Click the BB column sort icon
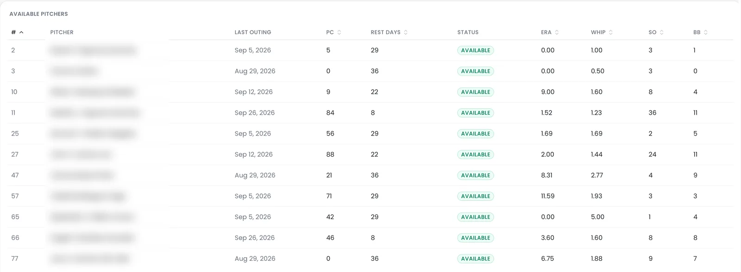This screenshot has height=272, width=741. coord(705,32)
